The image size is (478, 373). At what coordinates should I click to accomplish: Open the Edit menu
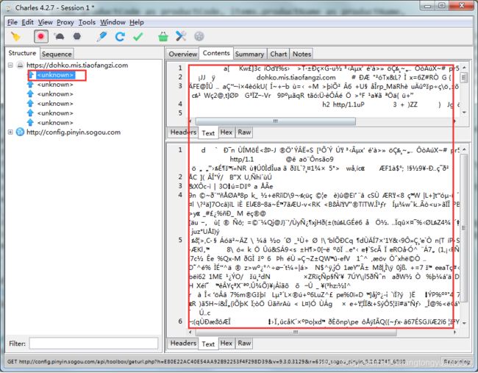[x=27, y=22]
